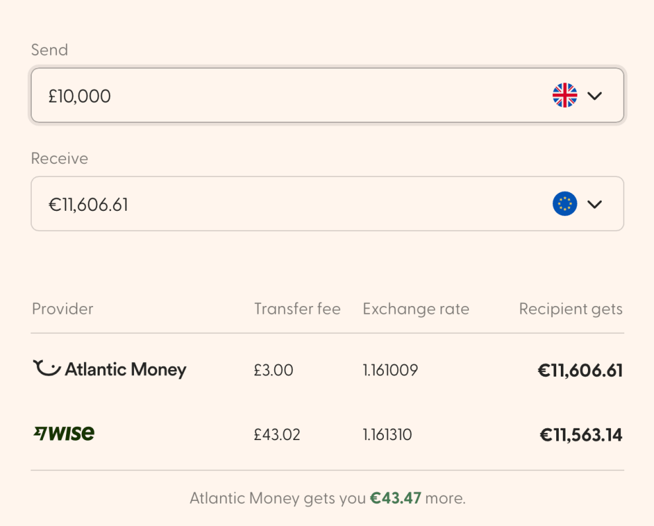Select the Wise flag symbol icon
The height and width of the screenshot is (526, 654).
(40, 433)
